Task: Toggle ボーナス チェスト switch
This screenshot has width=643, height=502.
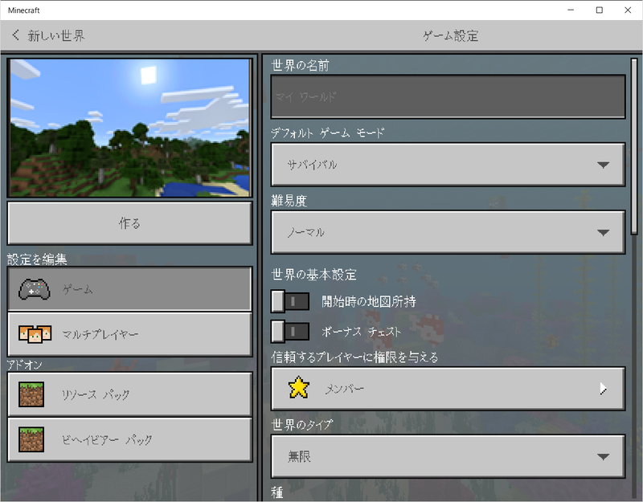Action: pyautogui.click(x=290, y=331)
